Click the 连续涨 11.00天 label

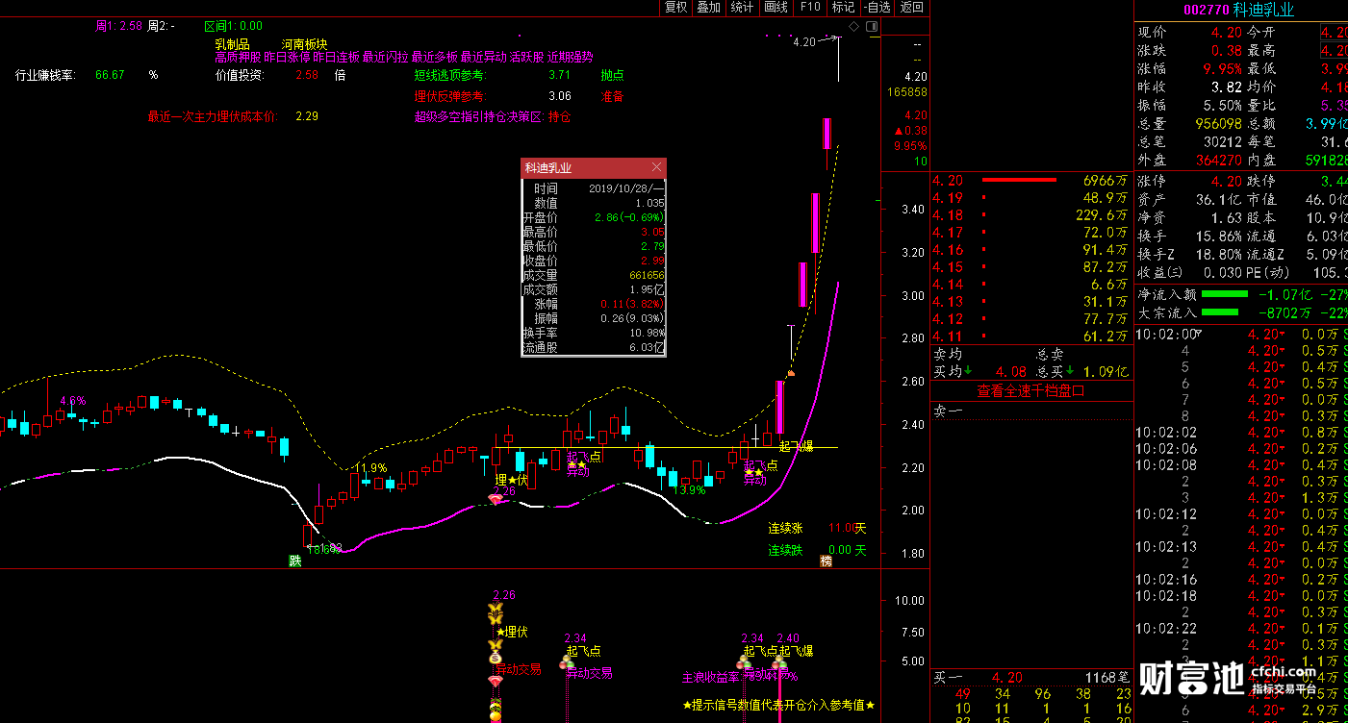pos(817,528)
